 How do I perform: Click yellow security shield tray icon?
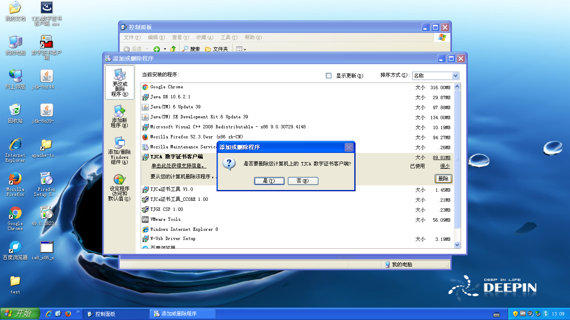(515, 314)
